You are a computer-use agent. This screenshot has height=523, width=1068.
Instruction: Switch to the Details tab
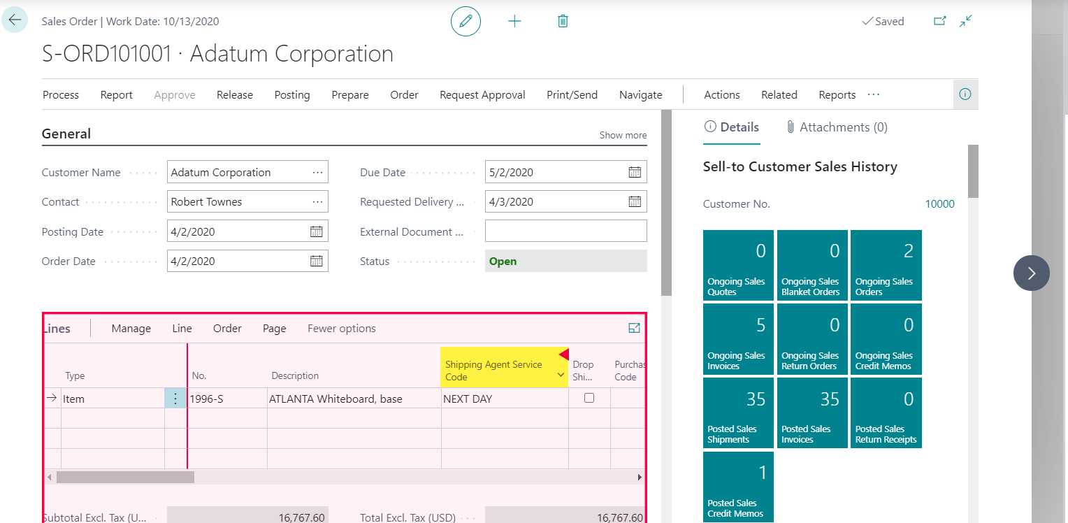tap(731, 127)
